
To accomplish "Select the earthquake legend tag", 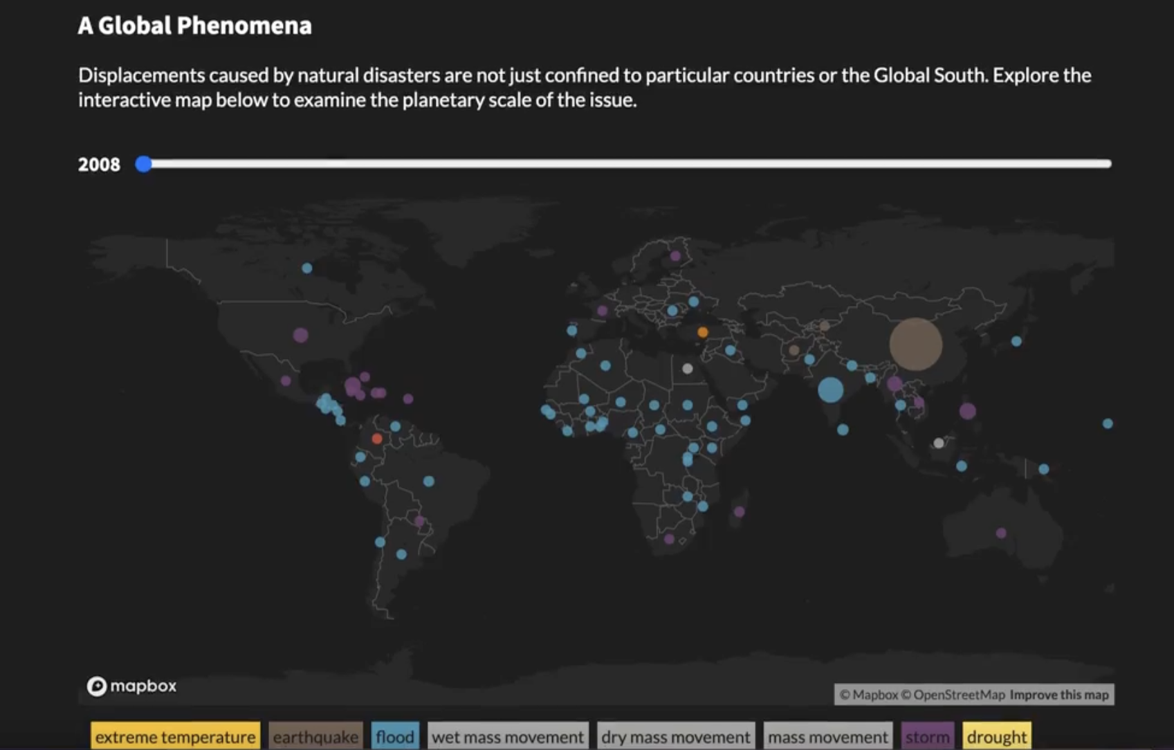I will (315, 736).
